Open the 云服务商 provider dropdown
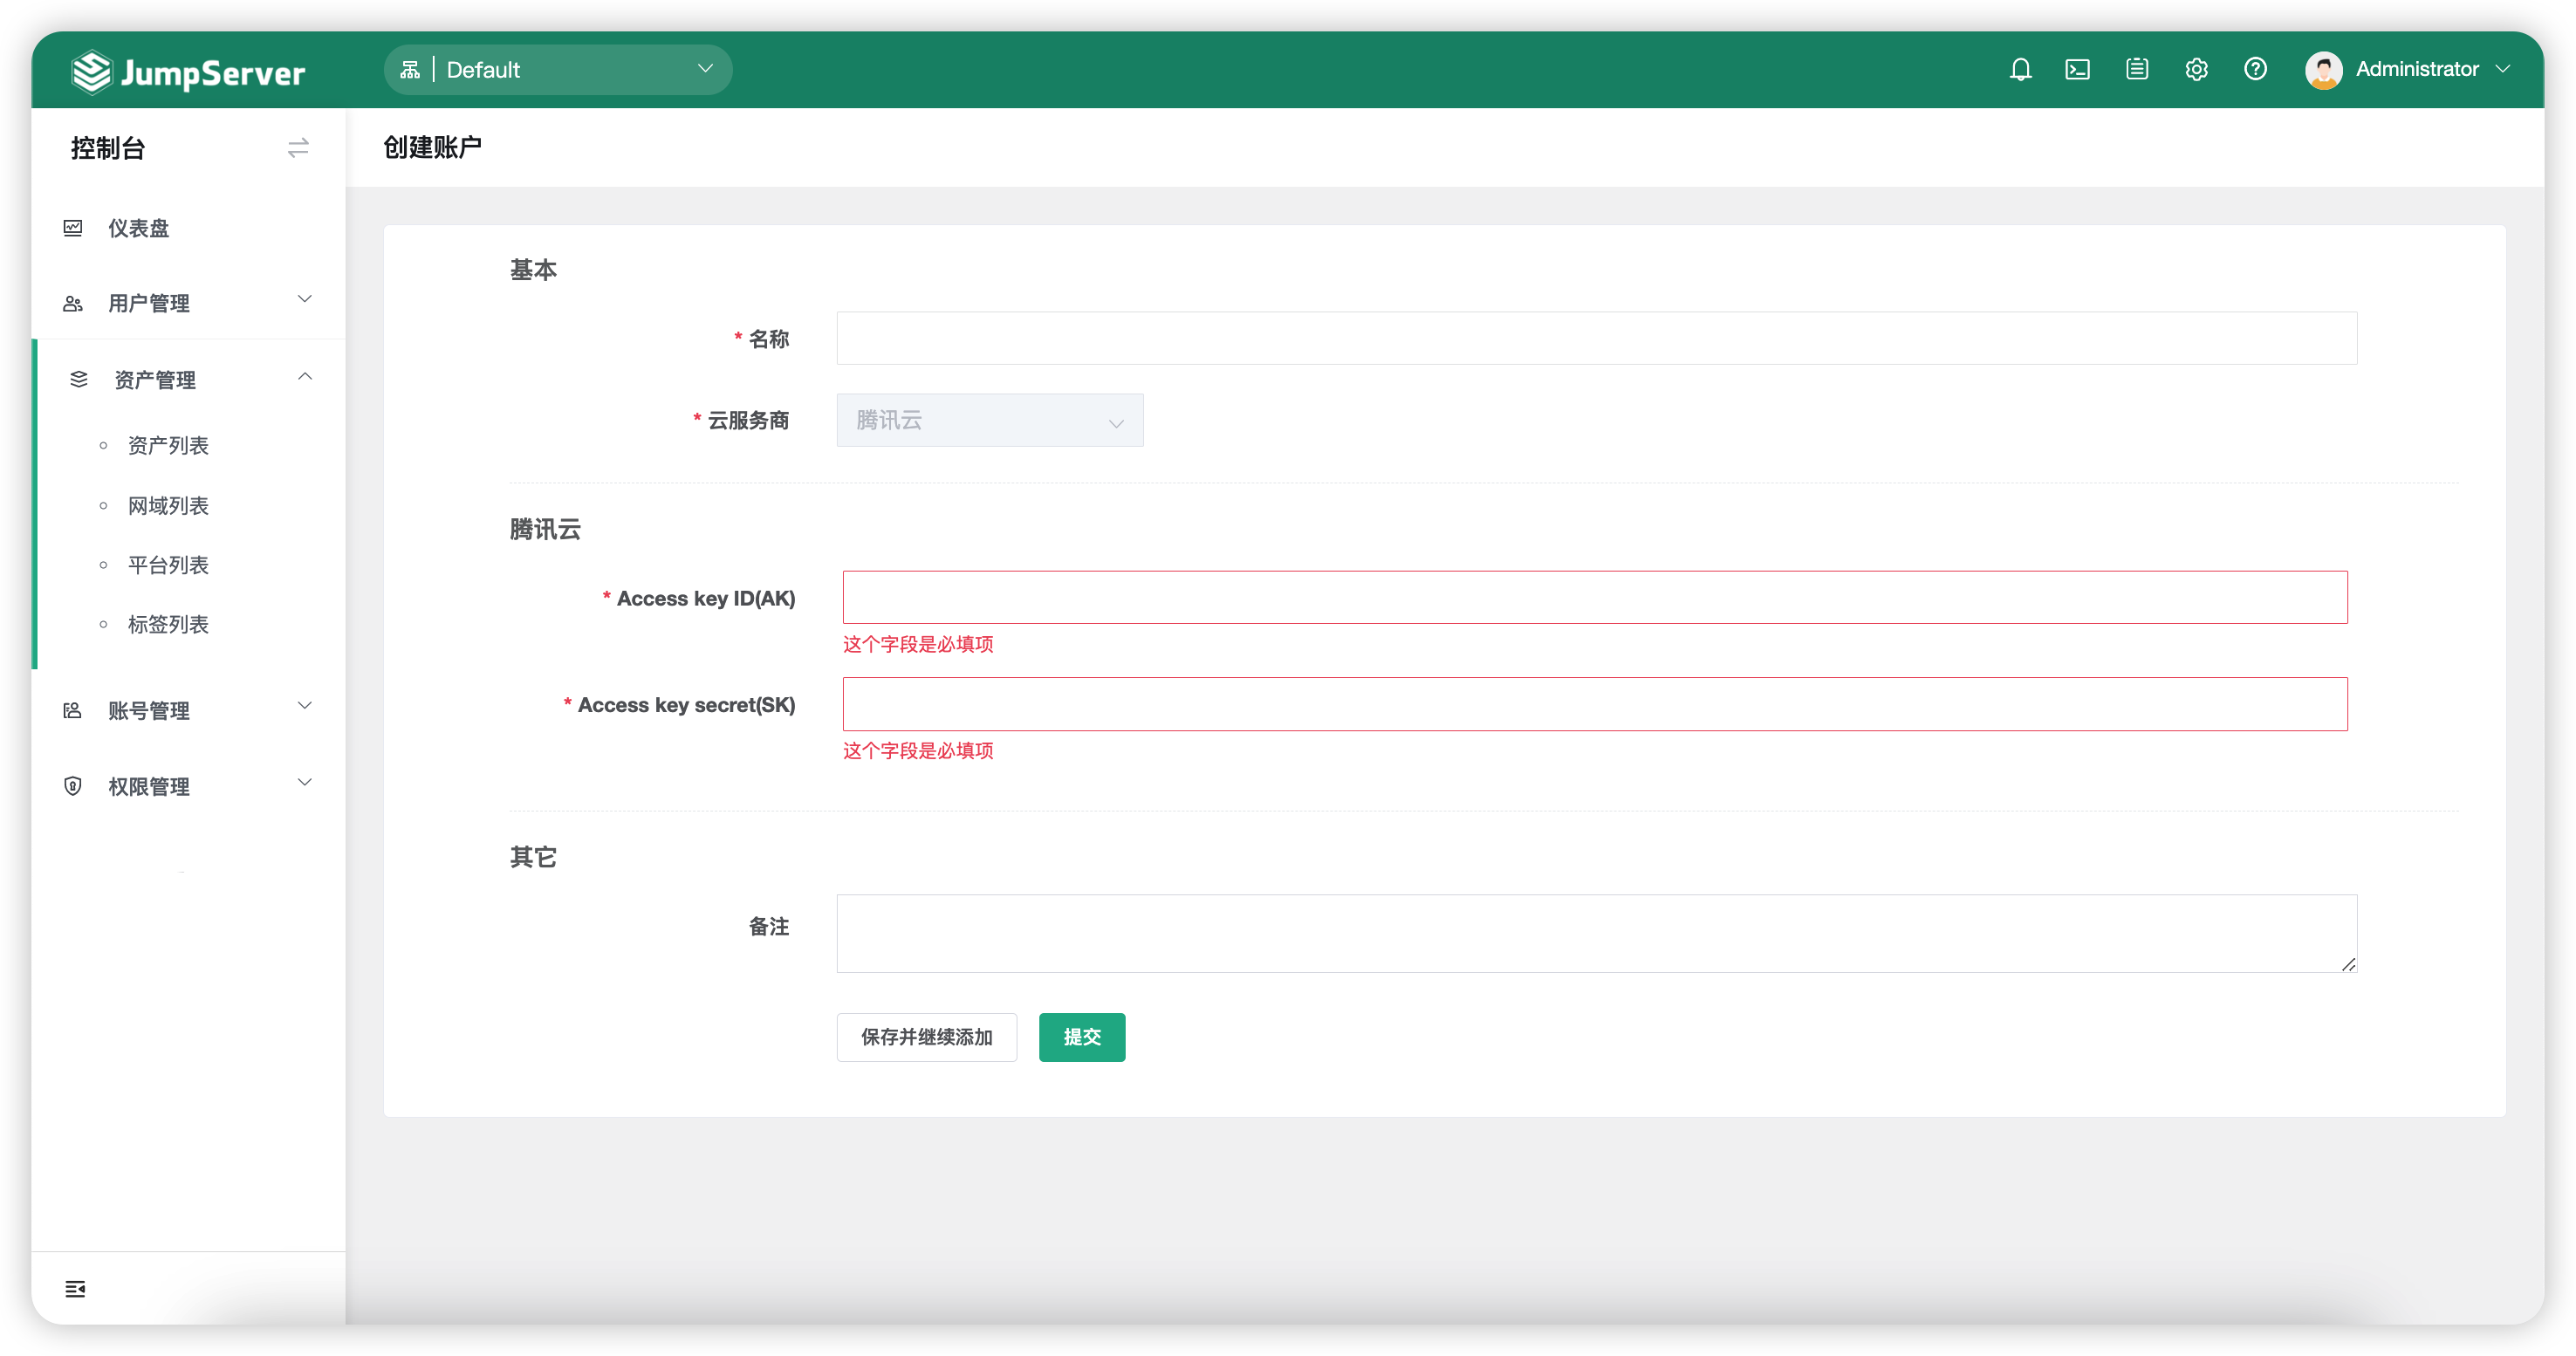 click(x=989, y=420)
